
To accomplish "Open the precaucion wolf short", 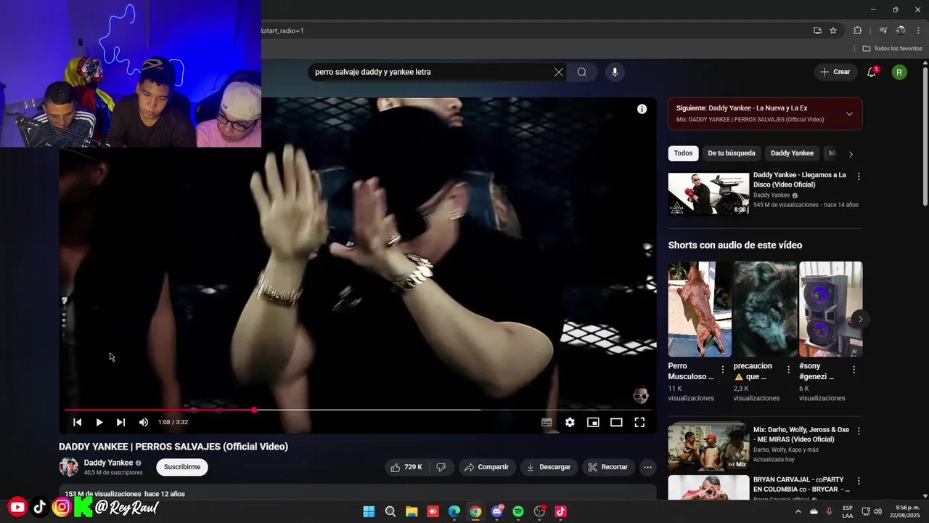I will coord(765,309).
